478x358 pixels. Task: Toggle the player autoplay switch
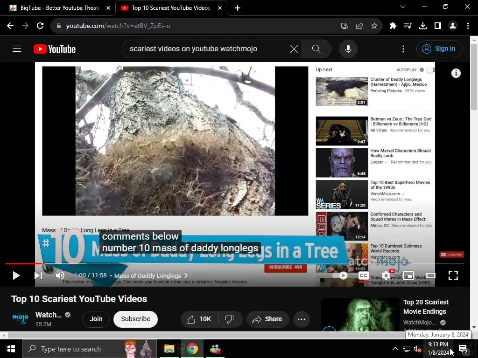[340, 275]
